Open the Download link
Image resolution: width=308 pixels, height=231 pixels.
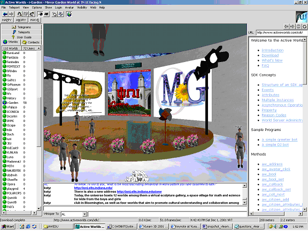pos(270,56)
